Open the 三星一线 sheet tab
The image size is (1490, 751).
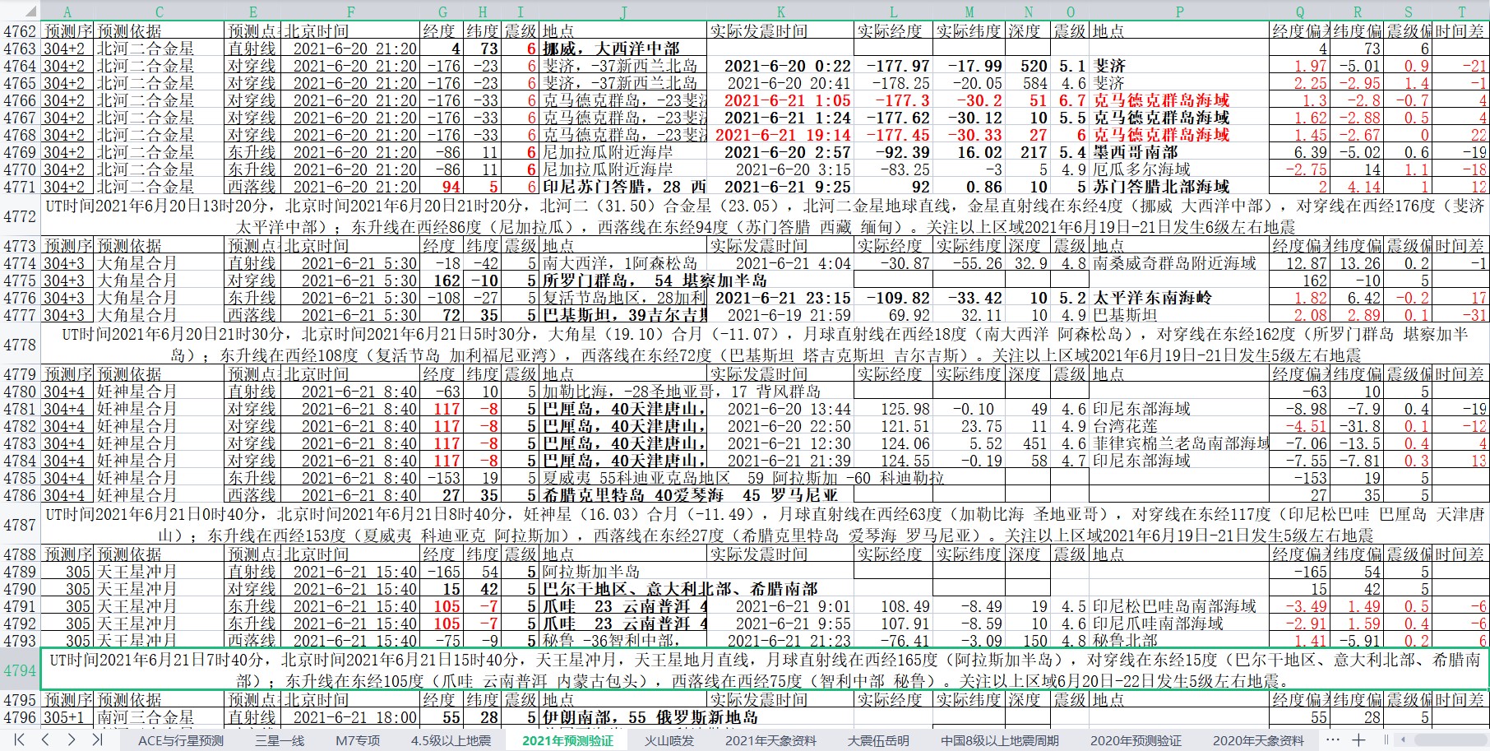280,740
